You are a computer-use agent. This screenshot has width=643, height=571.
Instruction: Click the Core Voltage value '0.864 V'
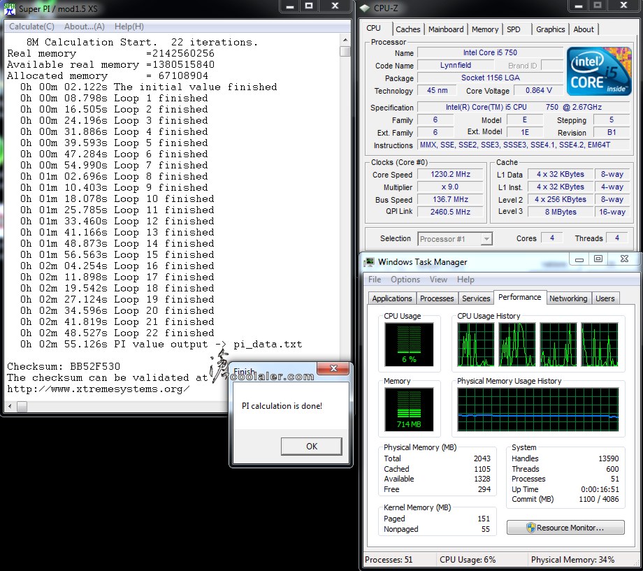click(x=539, y=90)
